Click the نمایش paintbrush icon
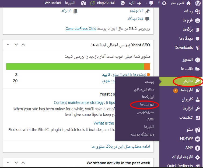The image size is (203, 168). click(198, 81)
